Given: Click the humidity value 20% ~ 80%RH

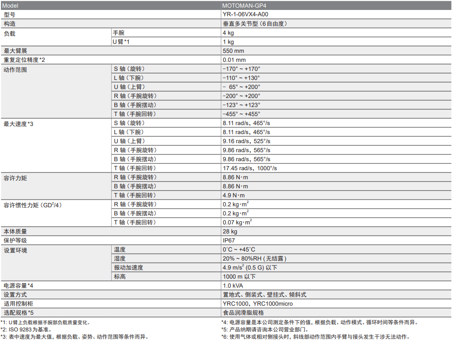Looking at the screenshot, I should click(254, 259).
